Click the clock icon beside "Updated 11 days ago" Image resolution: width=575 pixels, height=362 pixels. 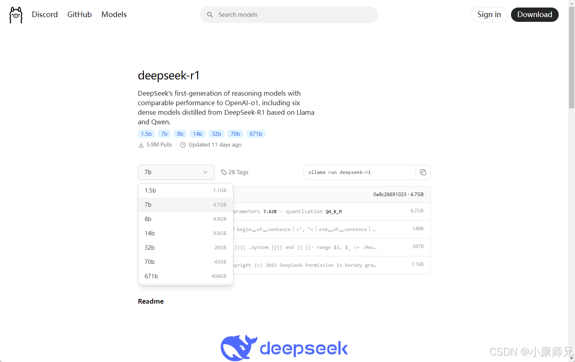point(183,144)
